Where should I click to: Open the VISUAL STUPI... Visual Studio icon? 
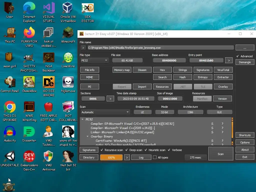pyautogui.click(x=48, y=12)
